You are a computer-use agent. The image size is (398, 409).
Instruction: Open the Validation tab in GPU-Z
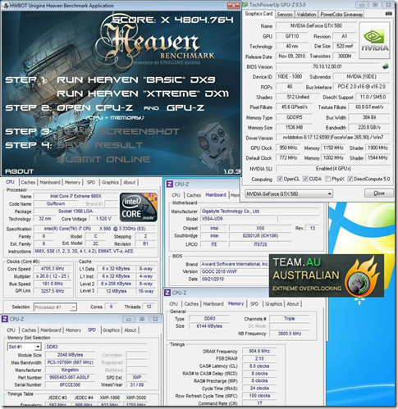306,14
